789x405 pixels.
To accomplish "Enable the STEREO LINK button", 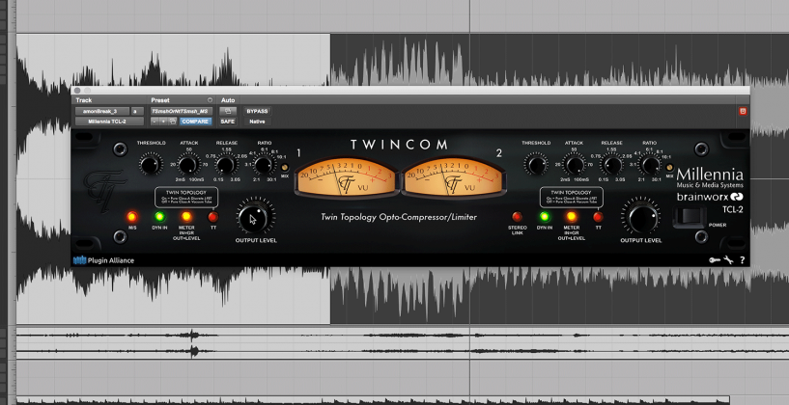I will [518, 216].
